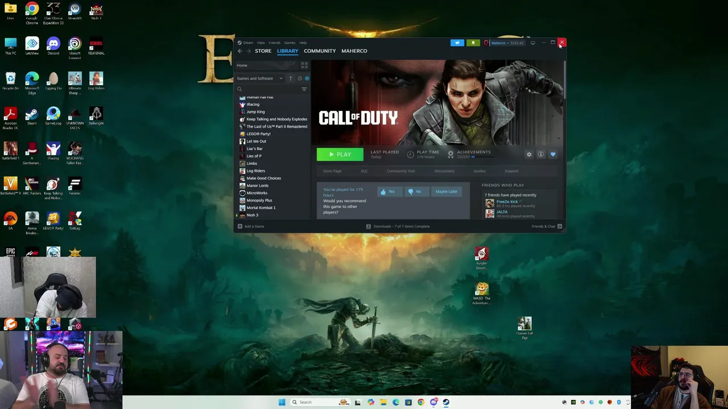Image resolution: width=728 pixels, height=409 pixels.
Task: Open the Store Page link
Action: click(x=332, y=171)
